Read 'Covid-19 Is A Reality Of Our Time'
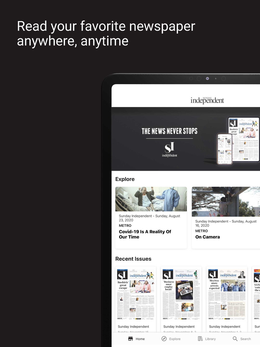This screenshot has width=260, height=347. point(145,234)
